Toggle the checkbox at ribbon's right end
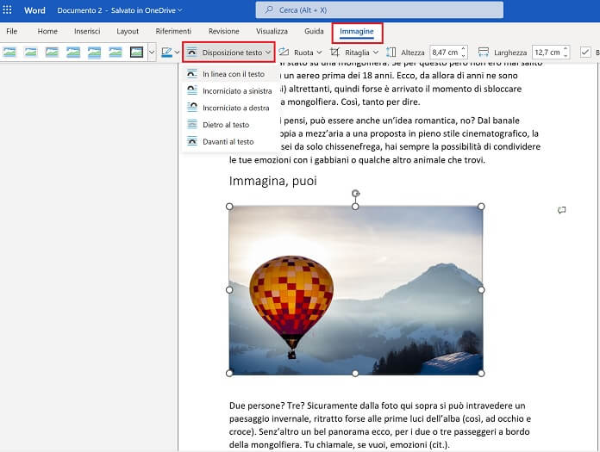This screenshot has height=452, width=600. point(585,53)
